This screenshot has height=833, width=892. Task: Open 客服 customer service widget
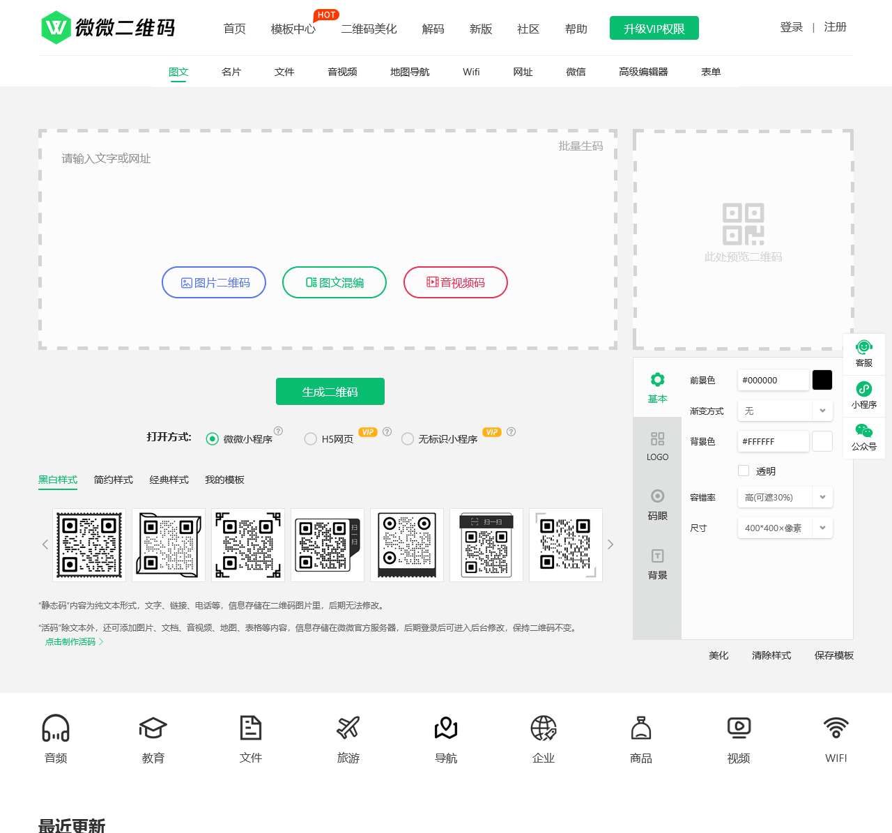(864, 353)
